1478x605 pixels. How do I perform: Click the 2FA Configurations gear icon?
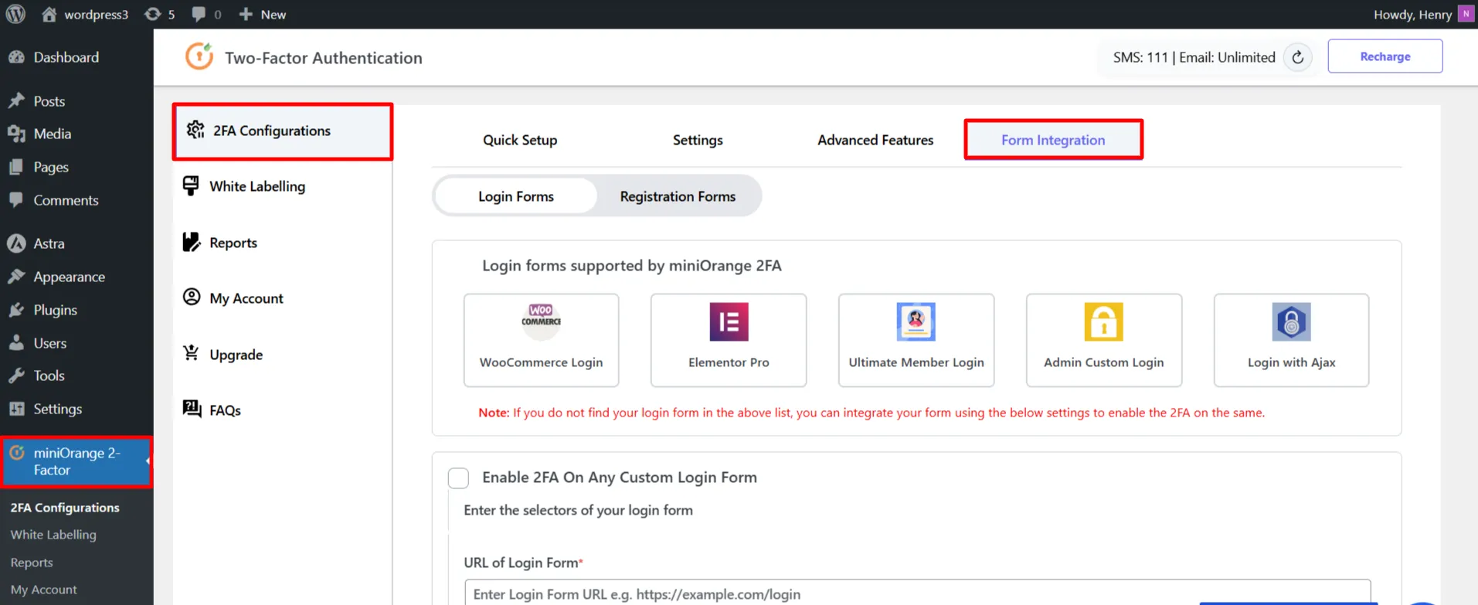coord(195,130)
